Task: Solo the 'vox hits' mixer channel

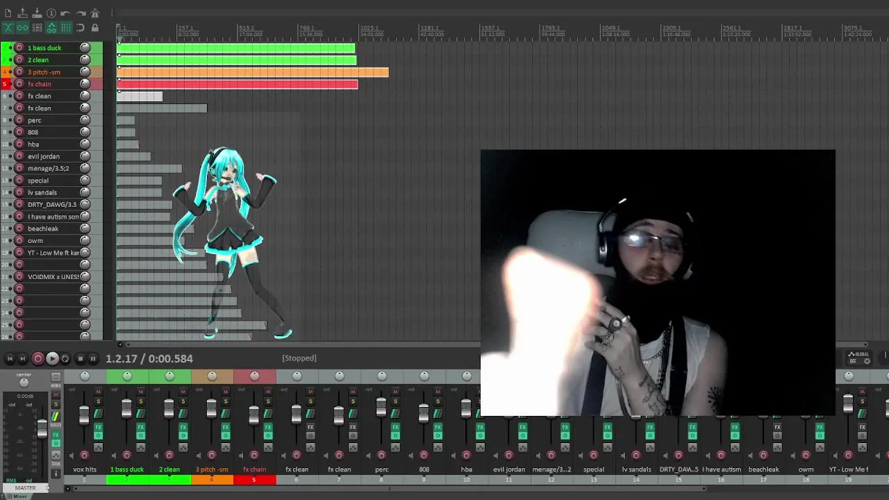Action: coord(98,401)
